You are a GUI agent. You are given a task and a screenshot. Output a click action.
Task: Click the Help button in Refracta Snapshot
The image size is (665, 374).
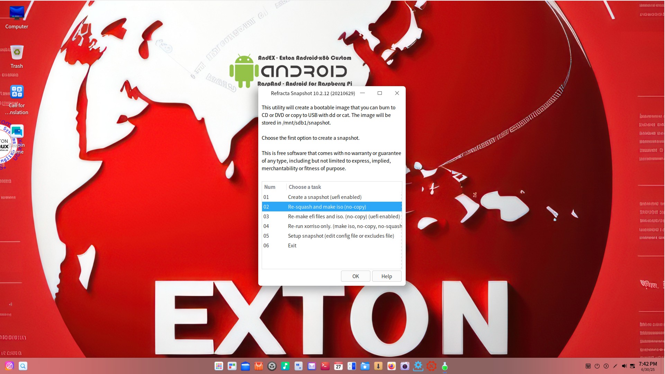(387, 276)
